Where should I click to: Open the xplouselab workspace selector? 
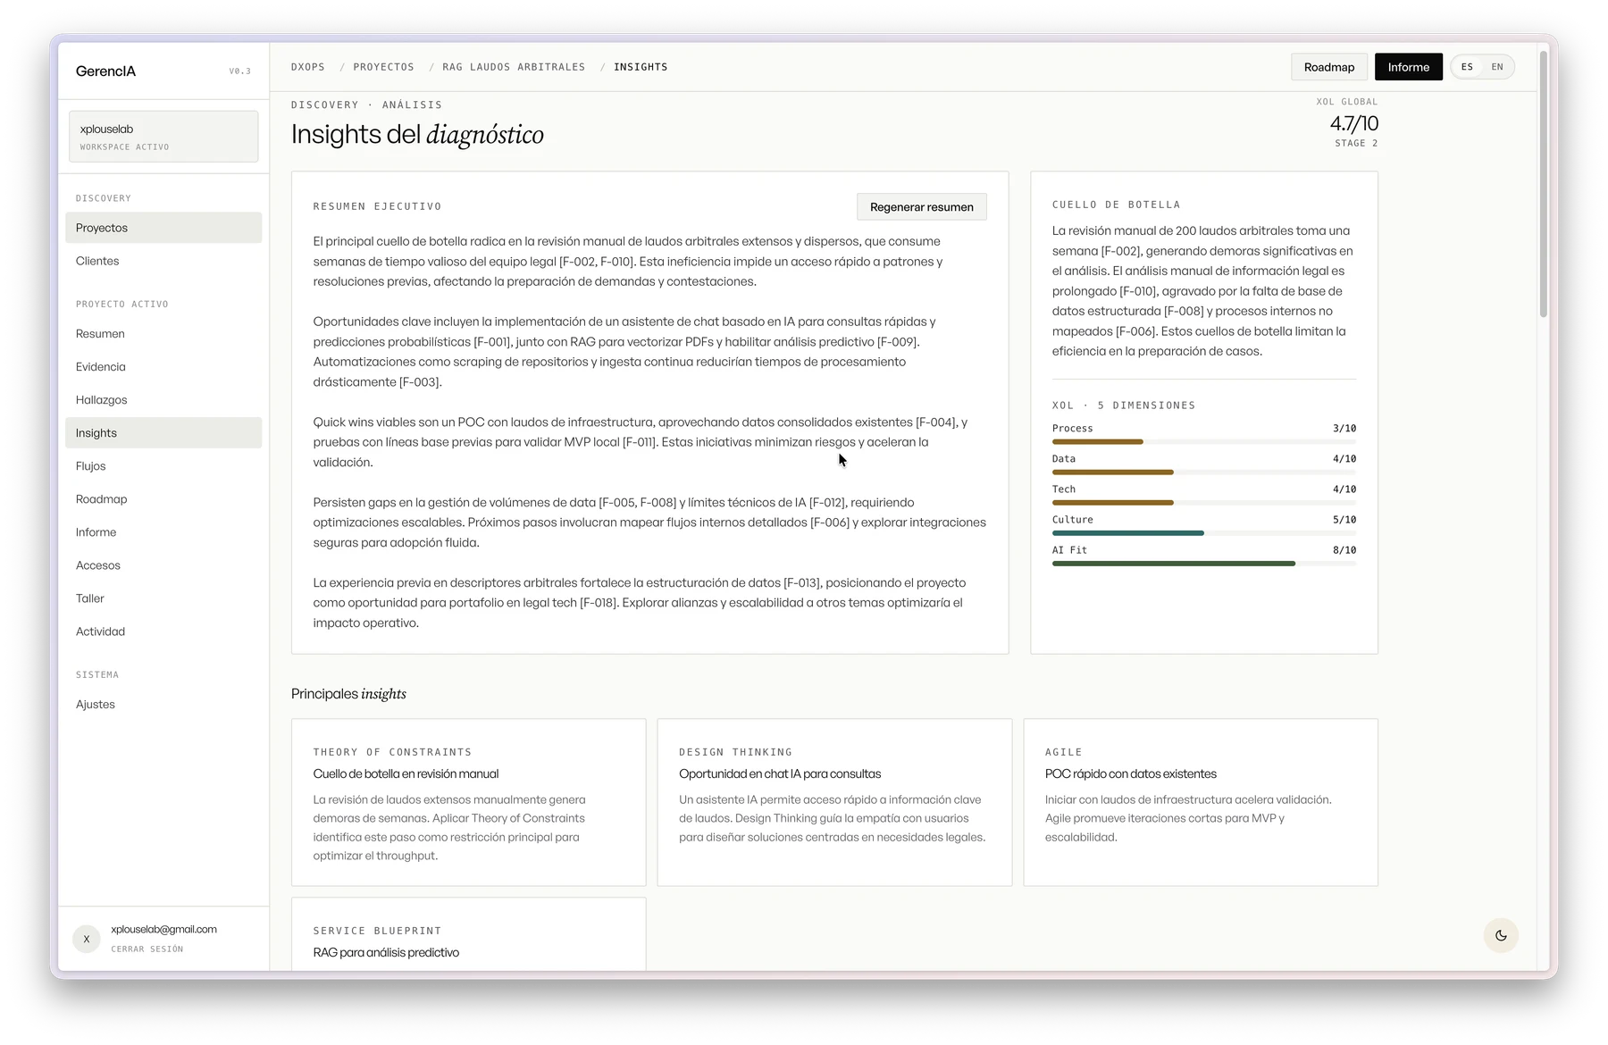pyautogui.click(x=163, y=137)
